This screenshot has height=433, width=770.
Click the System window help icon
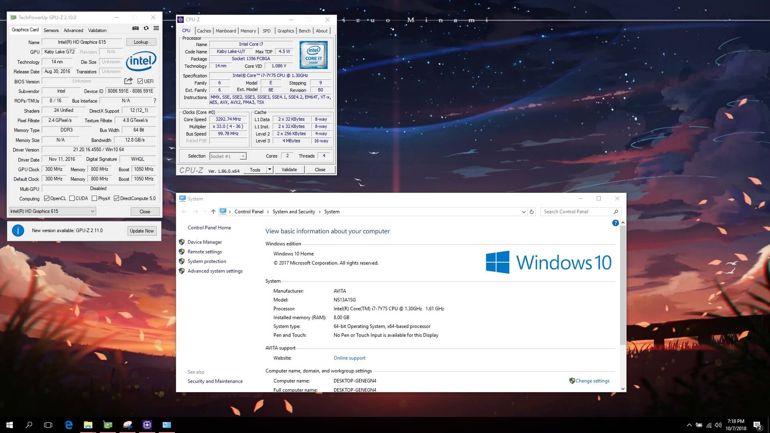[615, 223]
